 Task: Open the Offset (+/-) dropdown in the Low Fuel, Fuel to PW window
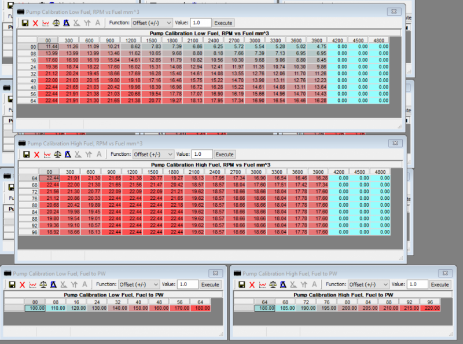(x=139, y=285)
